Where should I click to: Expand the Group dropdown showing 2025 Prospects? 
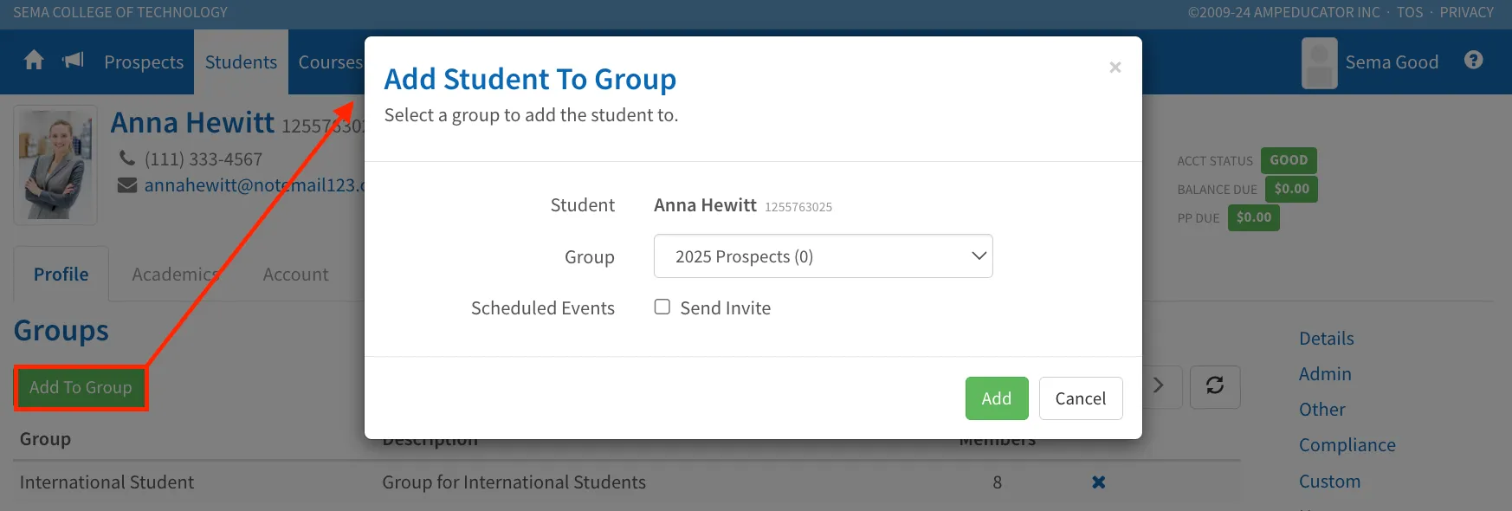click(x=823, y=256)
